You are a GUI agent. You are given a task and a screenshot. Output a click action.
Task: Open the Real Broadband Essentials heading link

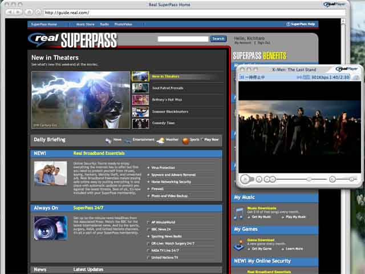[x=99, y=154]
